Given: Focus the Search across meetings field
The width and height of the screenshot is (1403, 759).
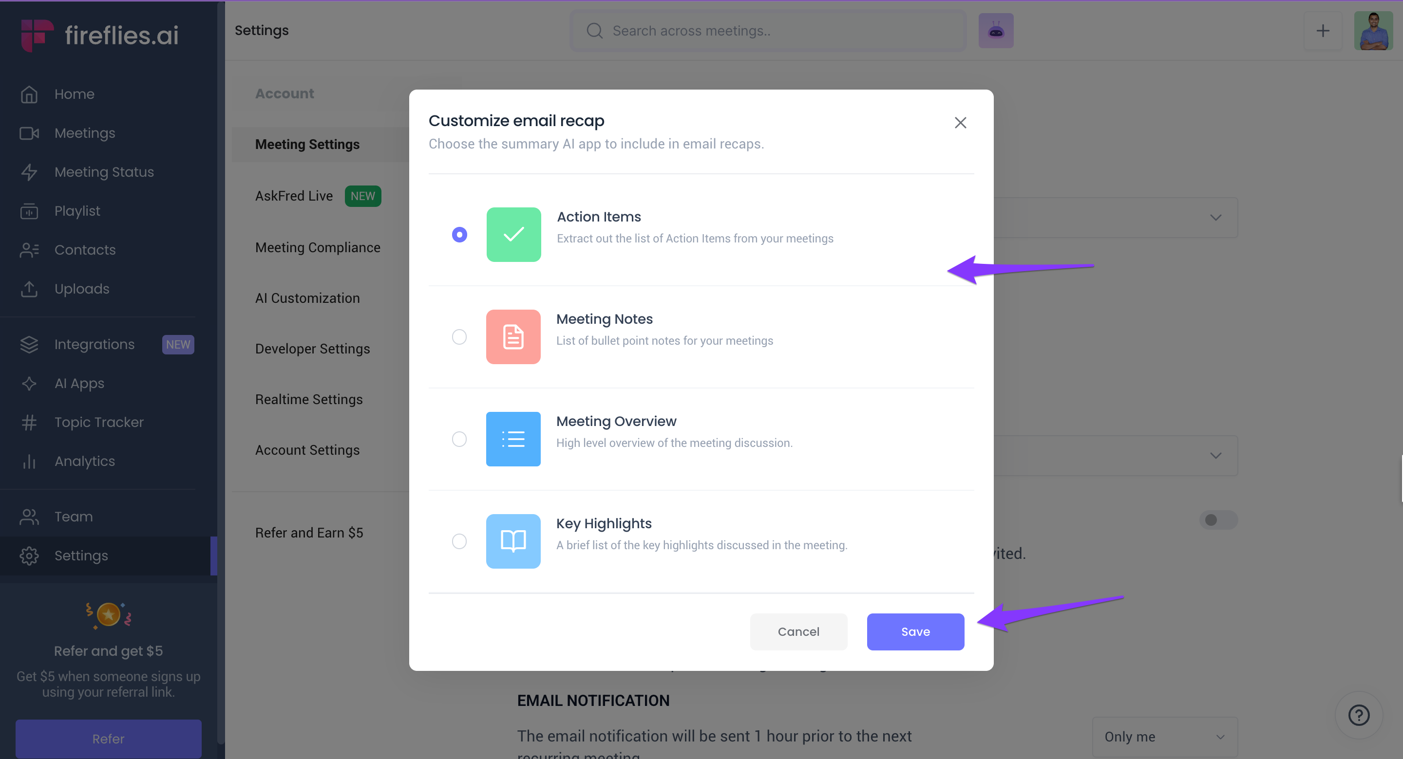Looking at the screenshot, I should coord(767,31).
